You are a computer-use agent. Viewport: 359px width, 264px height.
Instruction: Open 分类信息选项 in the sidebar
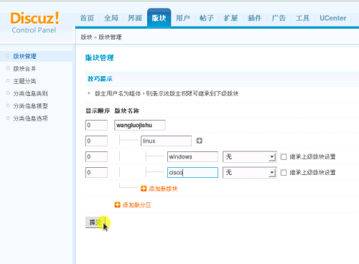[x=30, y=118]
